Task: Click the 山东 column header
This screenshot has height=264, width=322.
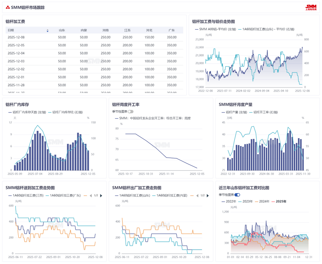Action: coord(62,30)
